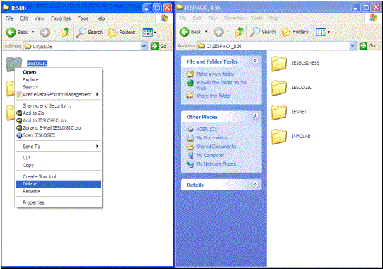The height and width of the screenshot is (269, 383).
Task: Click Up folder icon in IESPACK_836 window
Action: [x=239, y=32]
